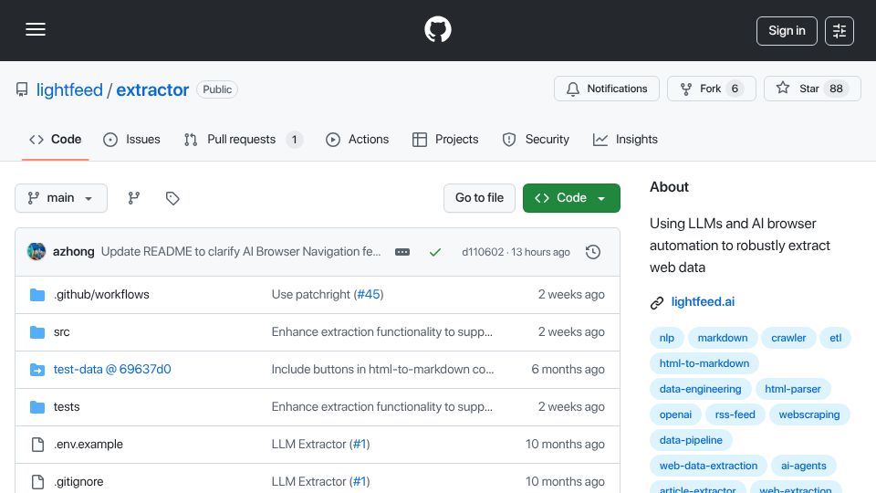This screenshot has width=876, height=493.
Task: Open the Pull requests tab
Action: 243,139
